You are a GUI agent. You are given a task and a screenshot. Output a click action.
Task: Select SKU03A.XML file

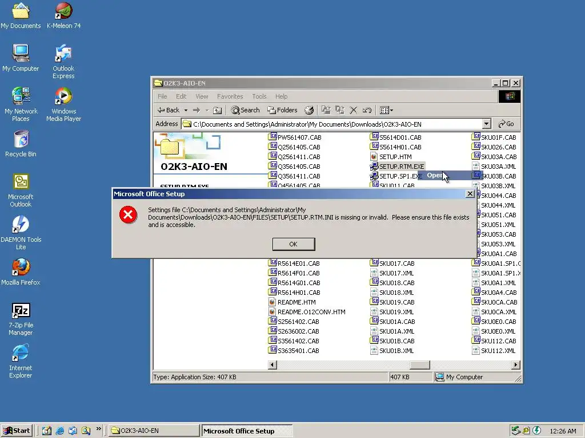pos(494,167)
